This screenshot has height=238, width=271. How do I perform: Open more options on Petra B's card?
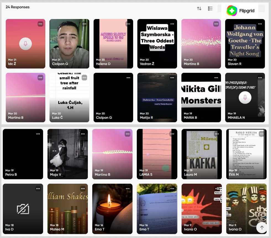[38, 134]
